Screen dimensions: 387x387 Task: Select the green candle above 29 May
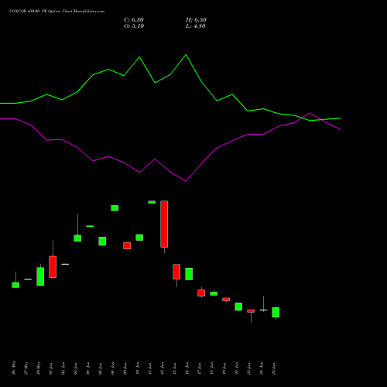click(40, 276)
